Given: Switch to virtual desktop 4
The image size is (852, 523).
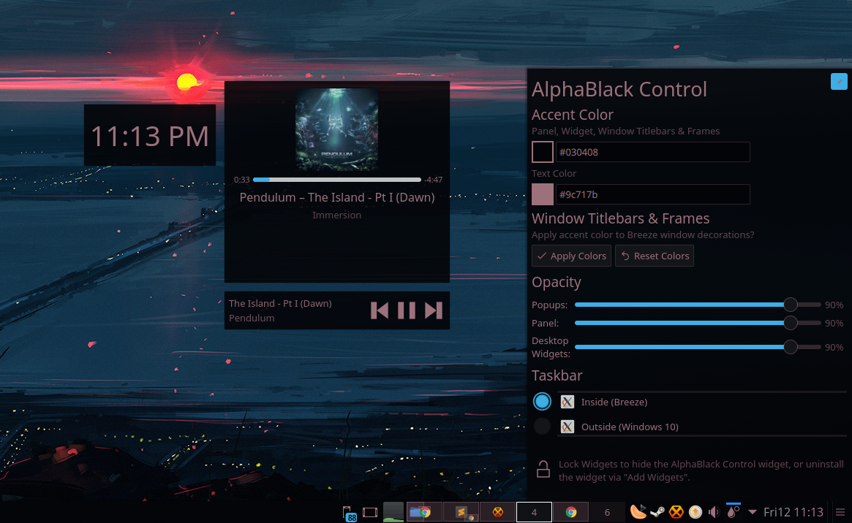Looking at the screenshot, I should [x=534, y=512].
